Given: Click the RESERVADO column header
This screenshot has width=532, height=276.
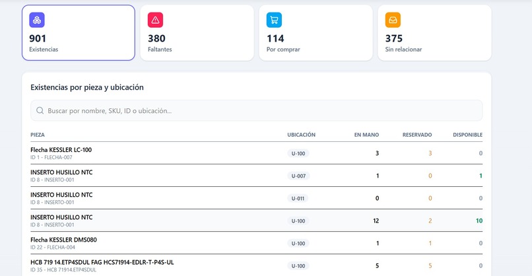Looking at the screenshot, I should [417, 135].
